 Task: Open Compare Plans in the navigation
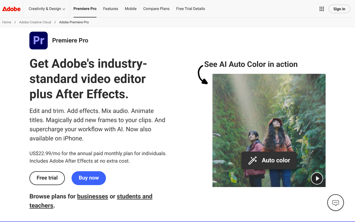point(156,9)
